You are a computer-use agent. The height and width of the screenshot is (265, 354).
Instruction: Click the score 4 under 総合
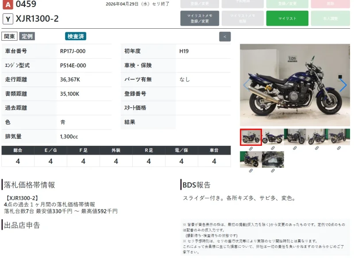click(18, 161)
